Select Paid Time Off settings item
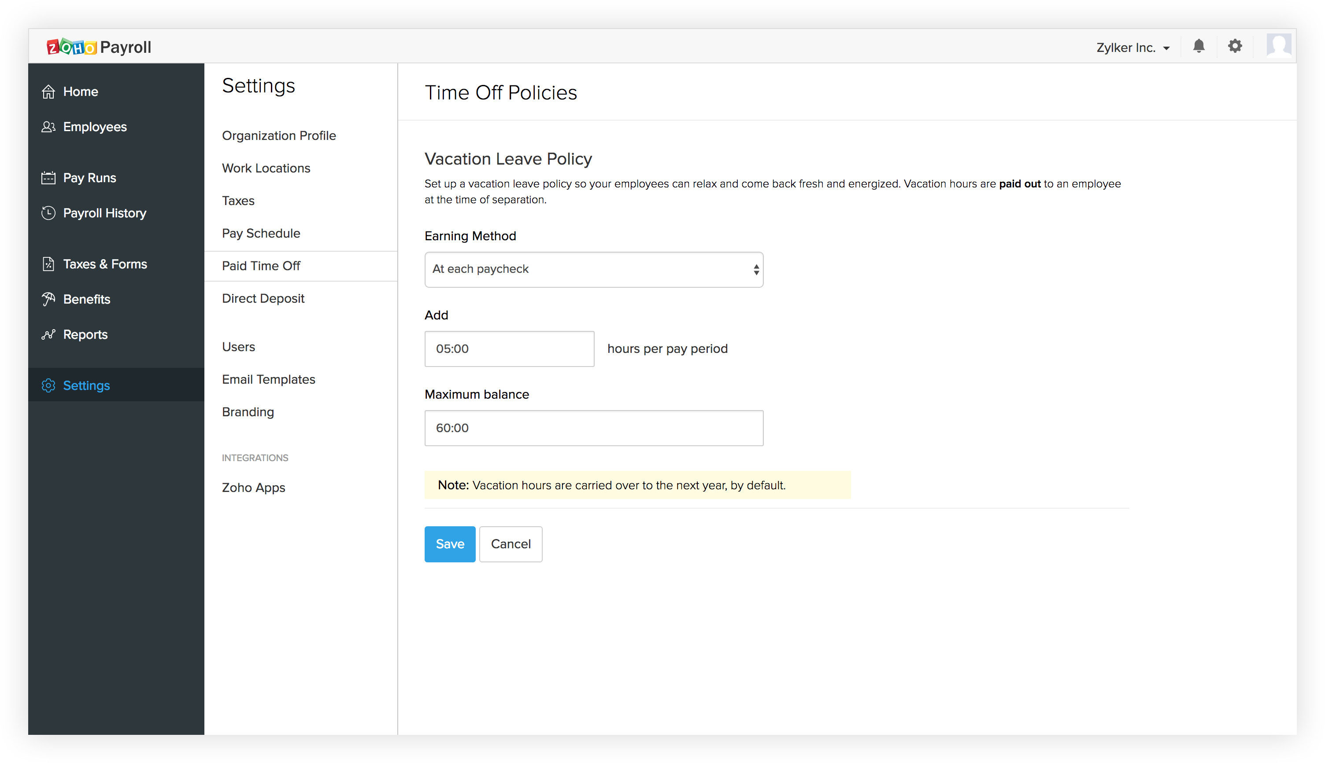 pos(261,266)
